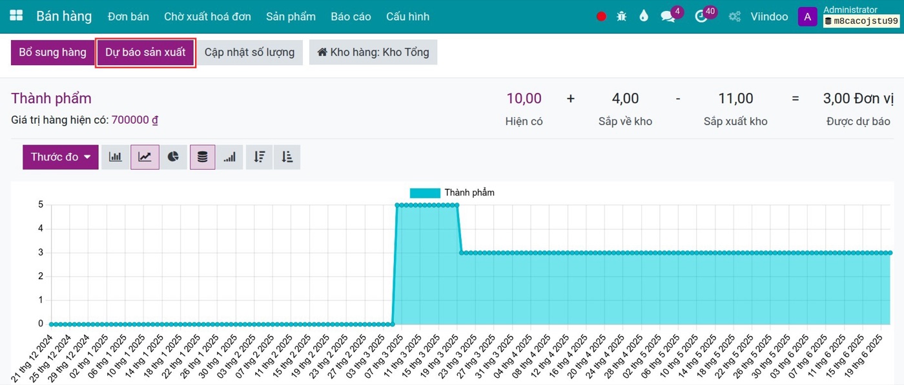This screenshot has width=904, height=385.
Task: Open the conversations messages icon
Action: tap(668, 17)
